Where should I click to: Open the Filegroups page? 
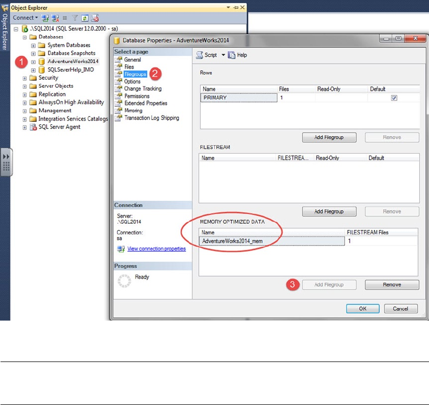(x=135, y=74)
